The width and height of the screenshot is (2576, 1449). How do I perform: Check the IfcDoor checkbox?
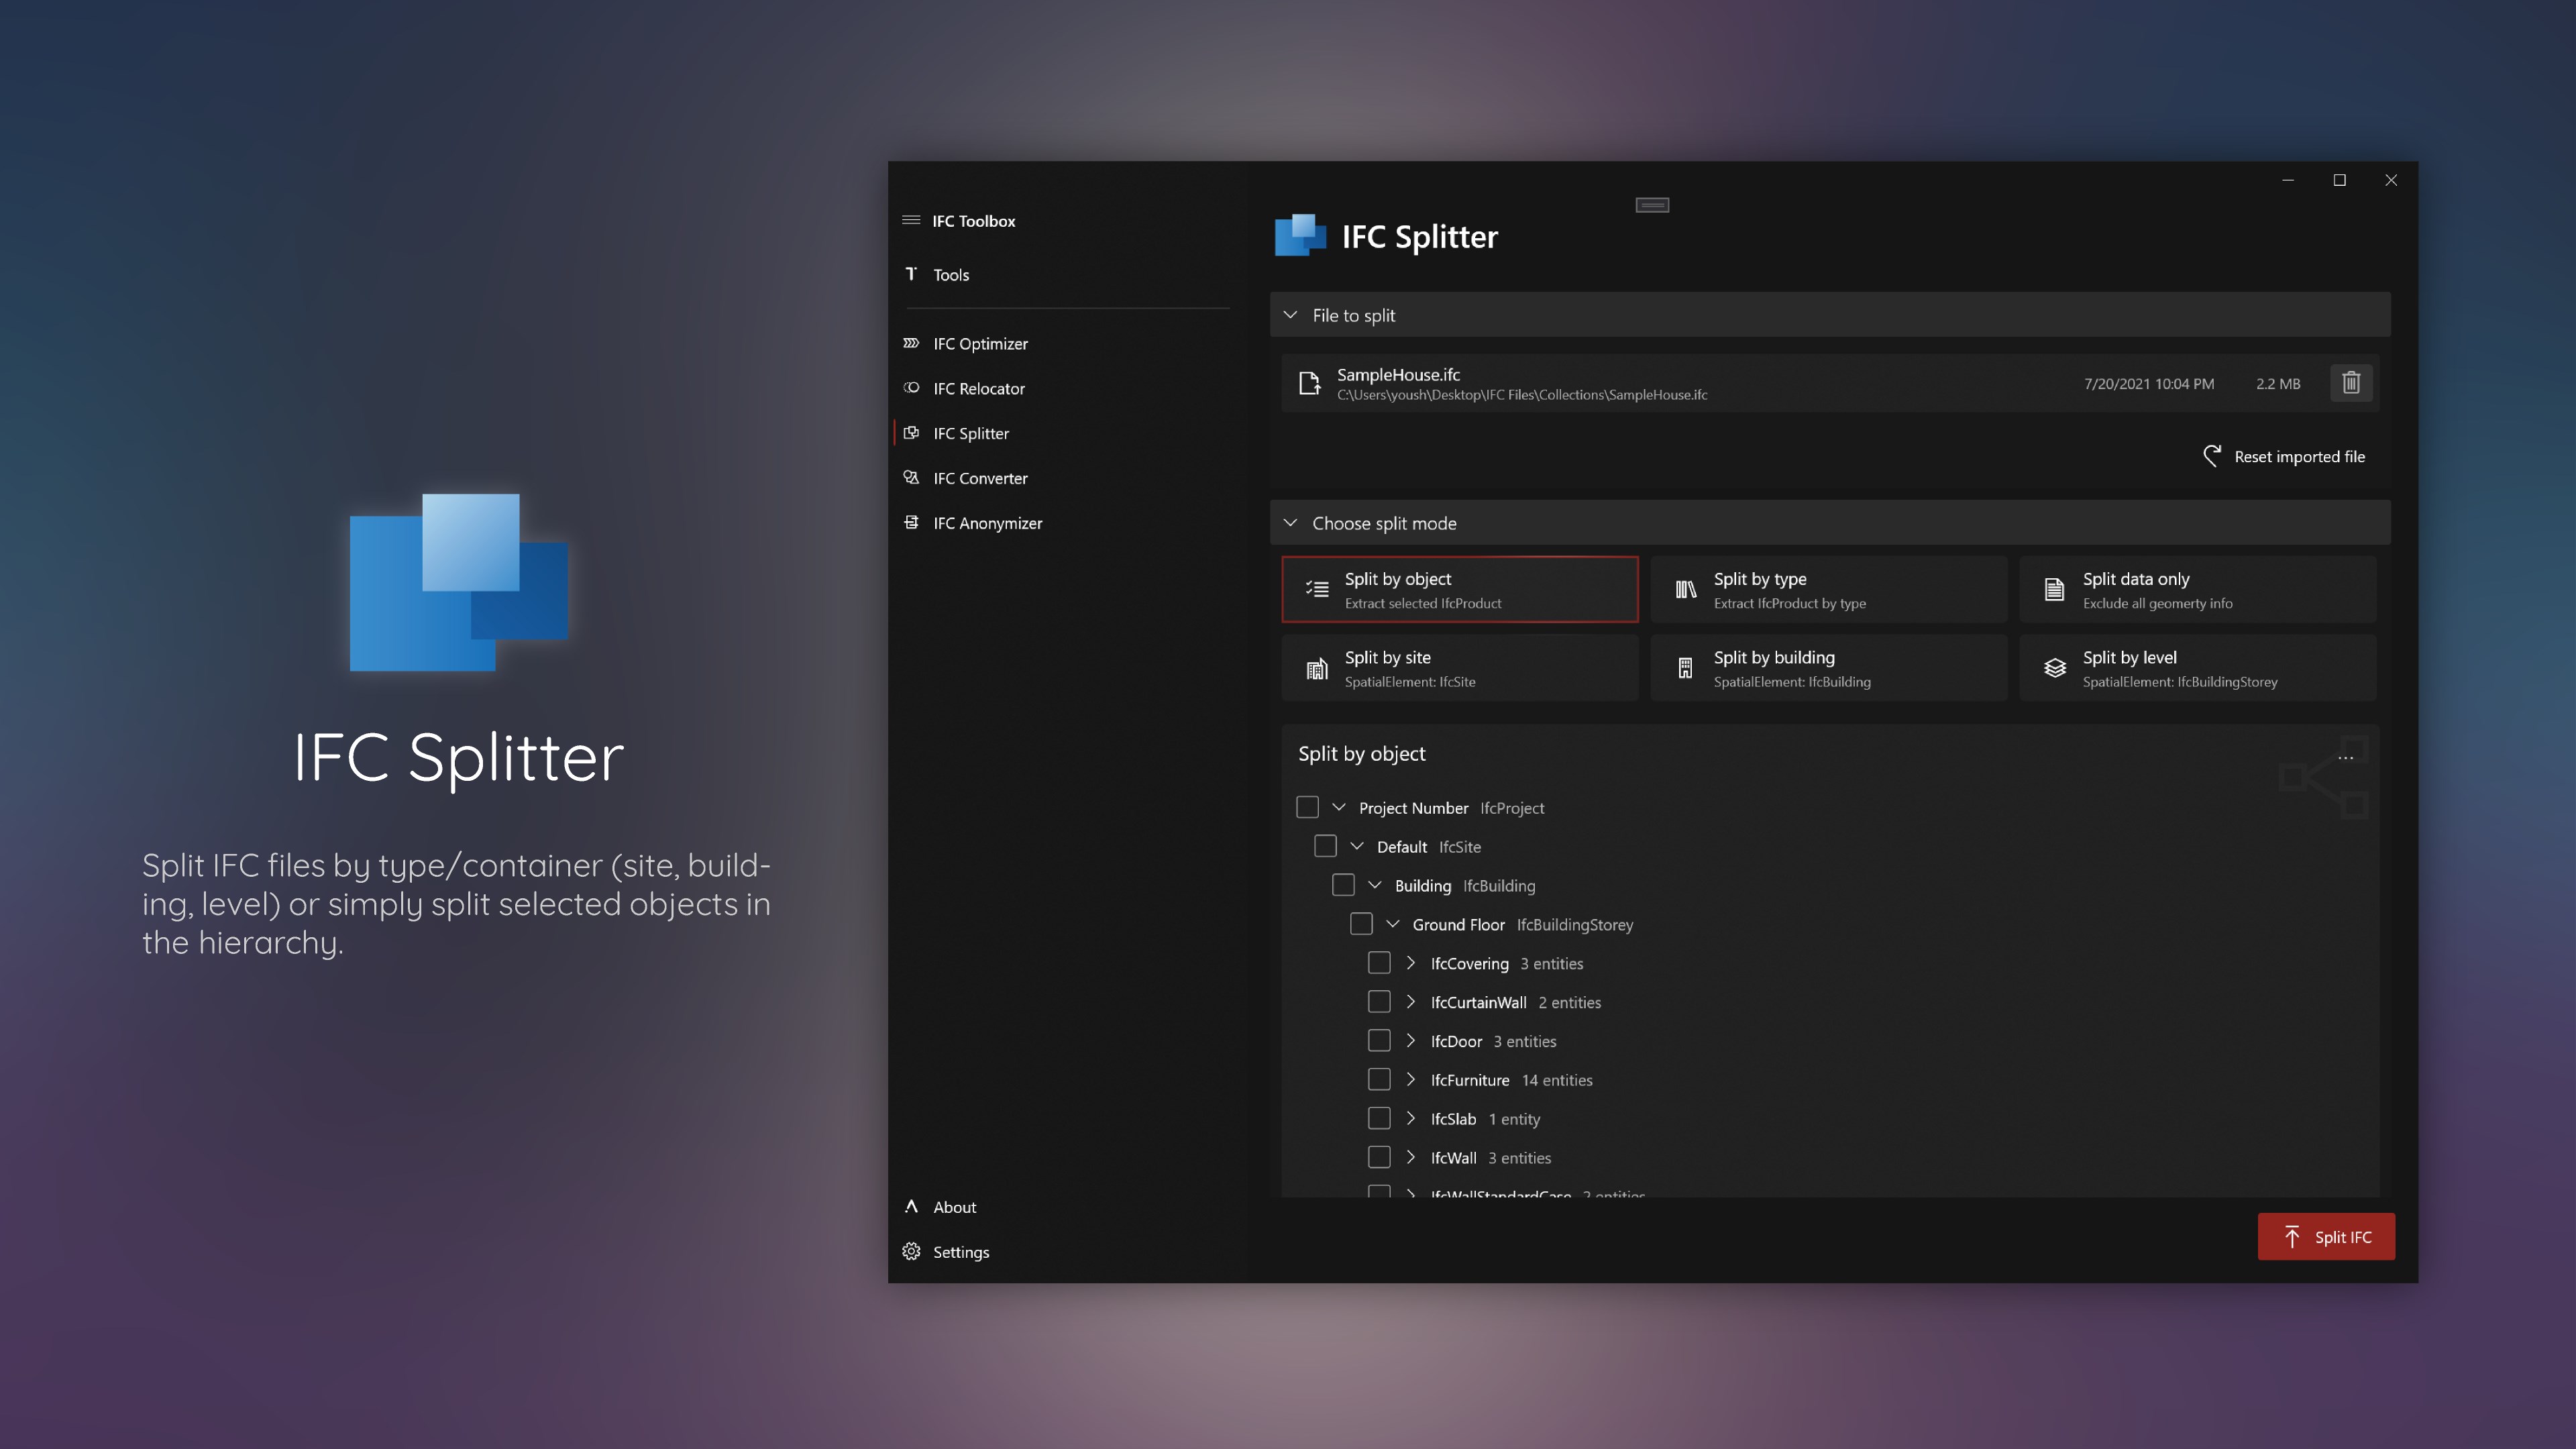coord(1378,1041)
